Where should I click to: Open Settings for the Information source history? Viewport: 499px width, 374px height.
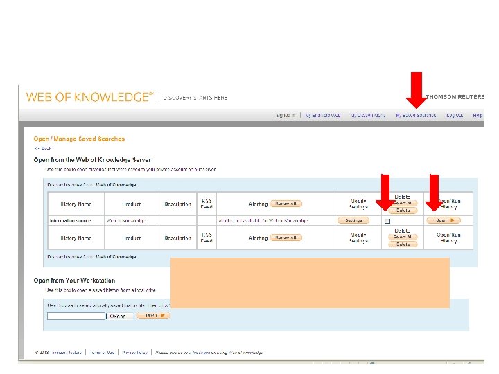353,220
